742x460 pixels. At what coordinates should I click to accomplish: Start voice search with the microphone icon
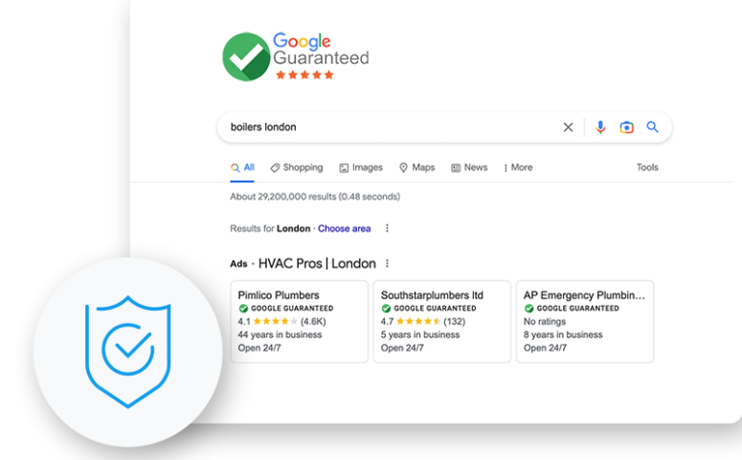tap(600, 126)
